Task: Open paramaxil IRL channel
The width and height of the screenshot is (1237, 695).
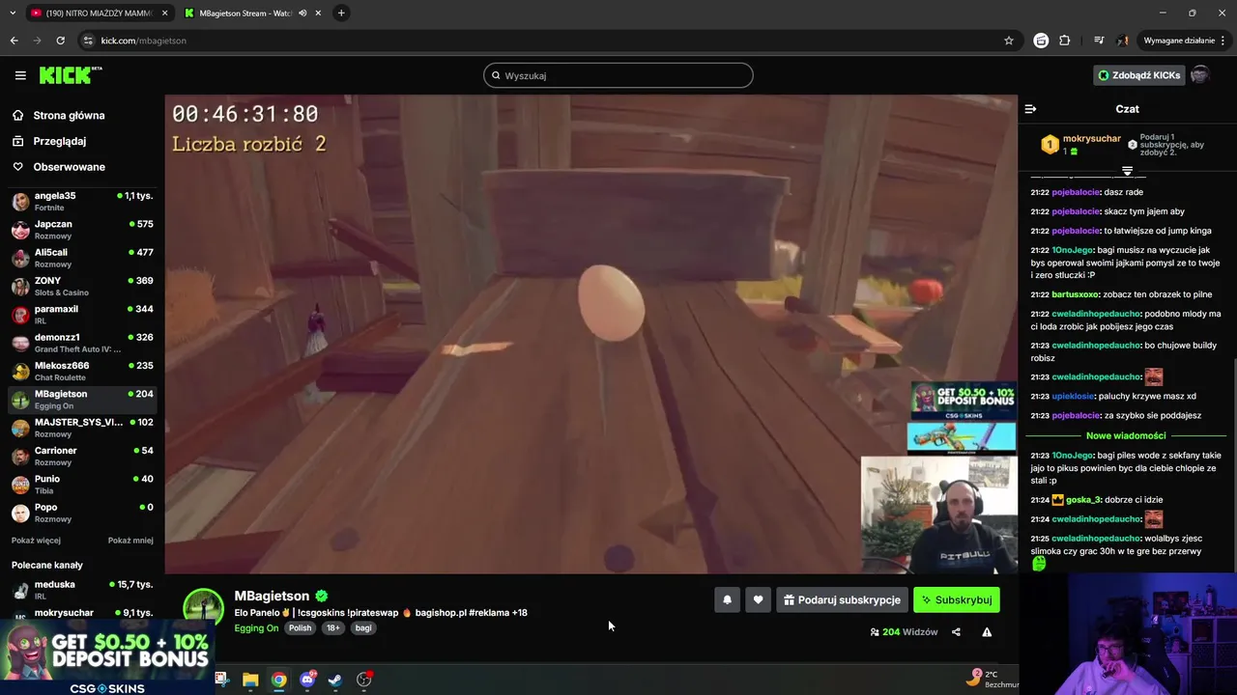Action: click(82, 315)
